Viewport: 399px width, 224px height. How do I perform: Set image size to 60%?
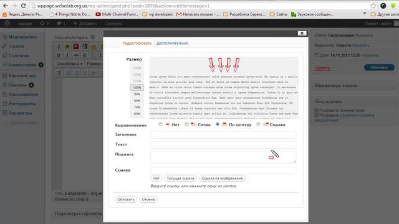click(137, 114)
